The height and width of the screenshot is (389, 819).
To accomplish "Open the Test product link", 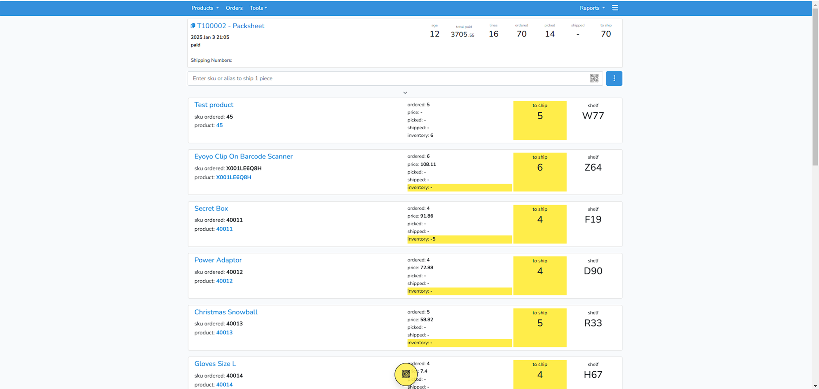I will point(213,105).
